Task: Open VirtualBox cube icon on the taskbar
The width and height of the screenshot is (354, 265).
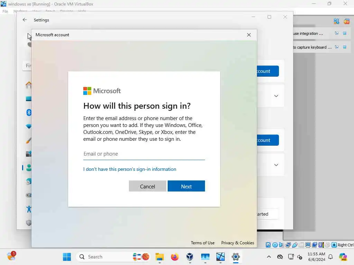Action: [x=190, y=257]
